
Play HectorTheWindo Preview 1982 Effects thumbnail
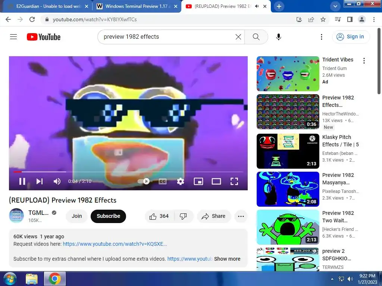(288, 112)
